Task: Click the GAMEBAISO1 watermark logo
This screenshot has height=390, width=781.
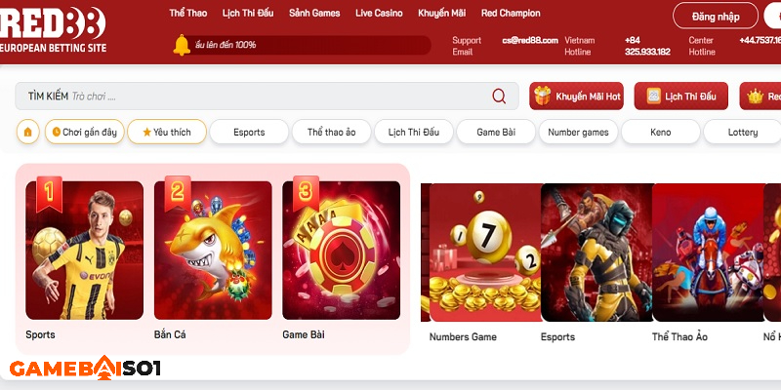Action: click(x=85, y=369)
